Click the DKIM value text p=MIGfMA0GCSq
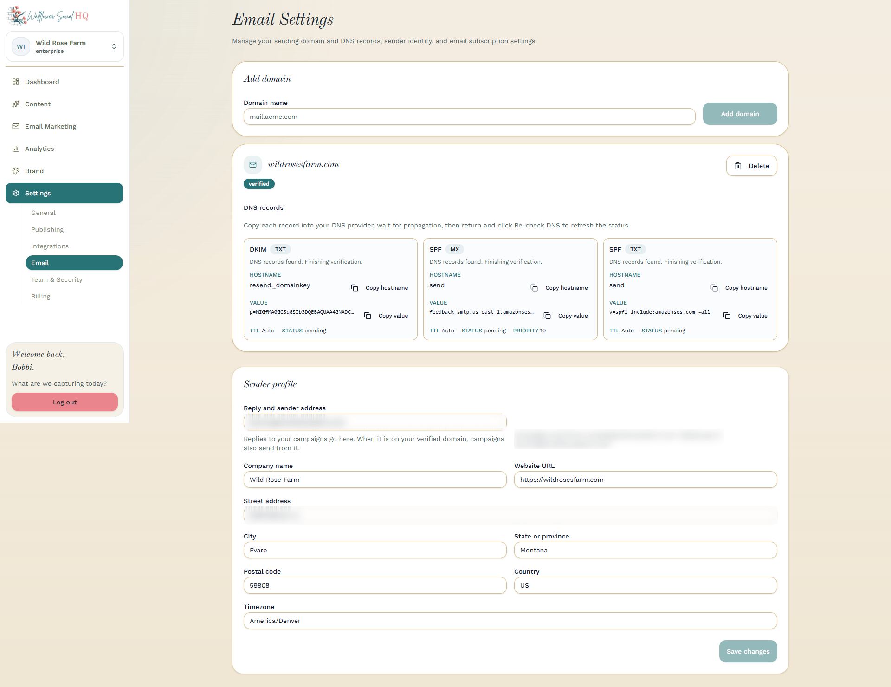 pyautogui.click(x=302, y=312)
